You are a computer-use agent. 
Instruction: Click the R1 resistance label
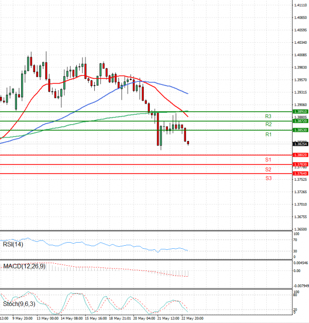(268, 134)
